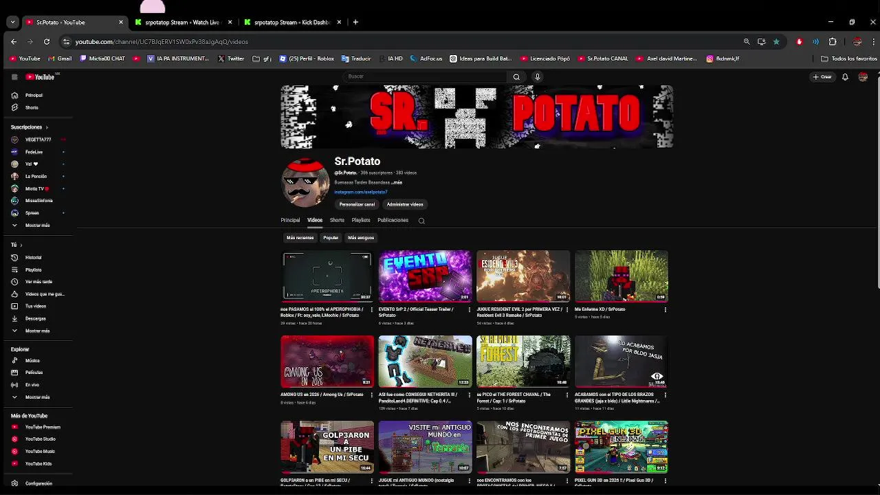
Task: Open browser tab search dropdown arrow
Action: (12, 22)
